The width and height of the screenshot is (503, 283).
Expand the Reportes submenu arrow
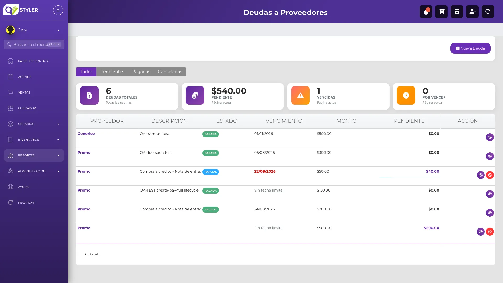point(58,156)
